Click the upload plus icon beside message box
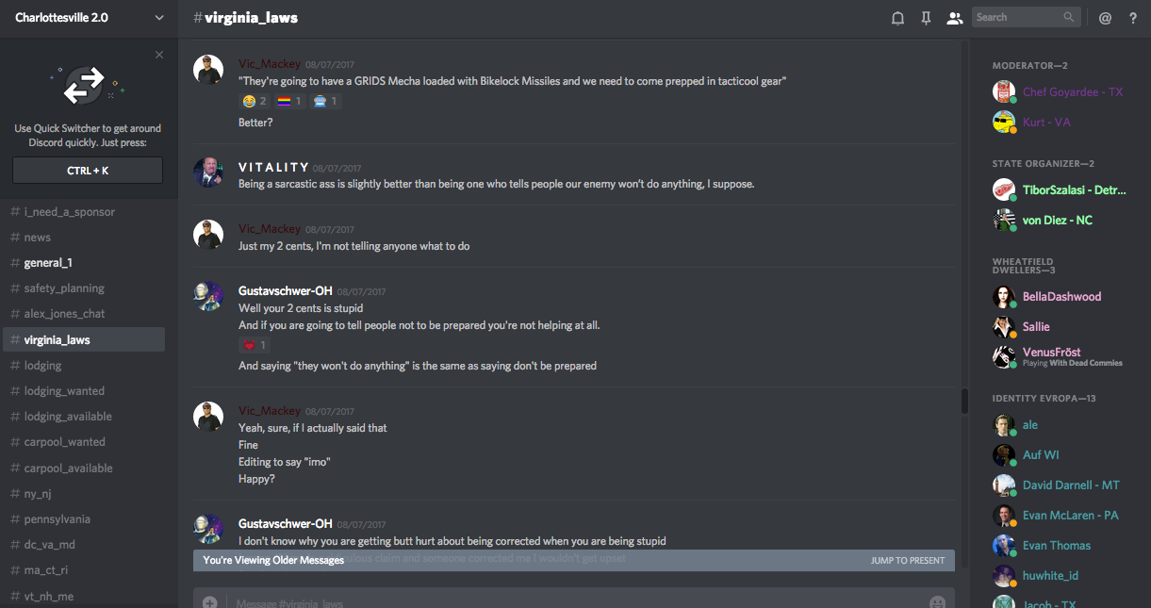The width and height of the screenshot is (1151, 608). 209,602
